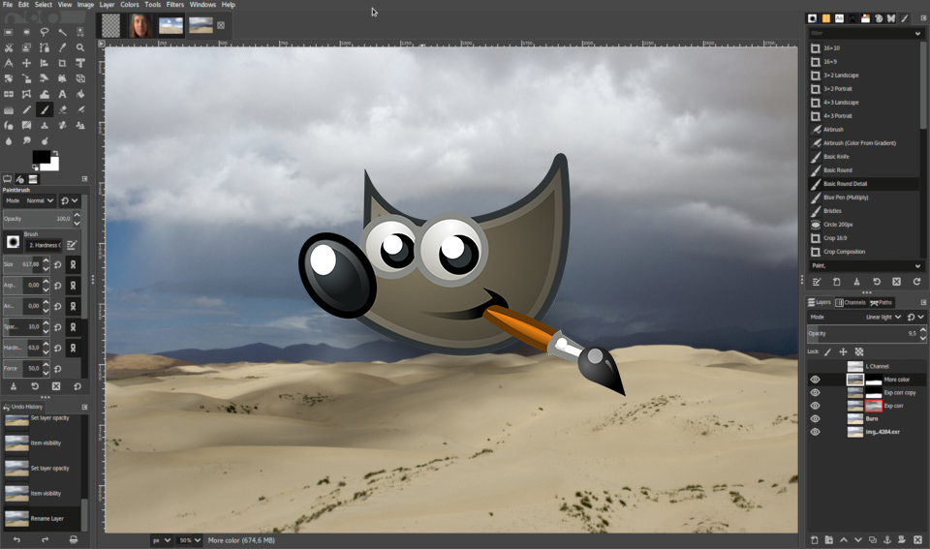Image resolution: width=930 pixels, height=549 pixels.
Task: Hide the More color layer
Action: click(815, 380)
